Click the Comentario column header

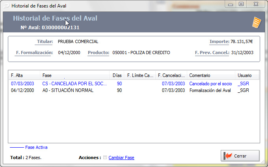click(x=211, y=75)
